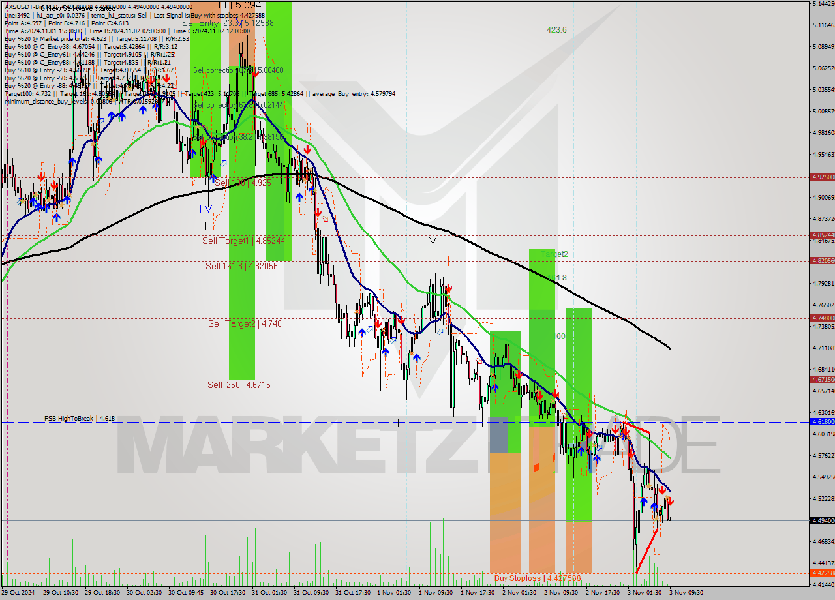Click the red 4.74800 price tag on axis

(822, 318)
